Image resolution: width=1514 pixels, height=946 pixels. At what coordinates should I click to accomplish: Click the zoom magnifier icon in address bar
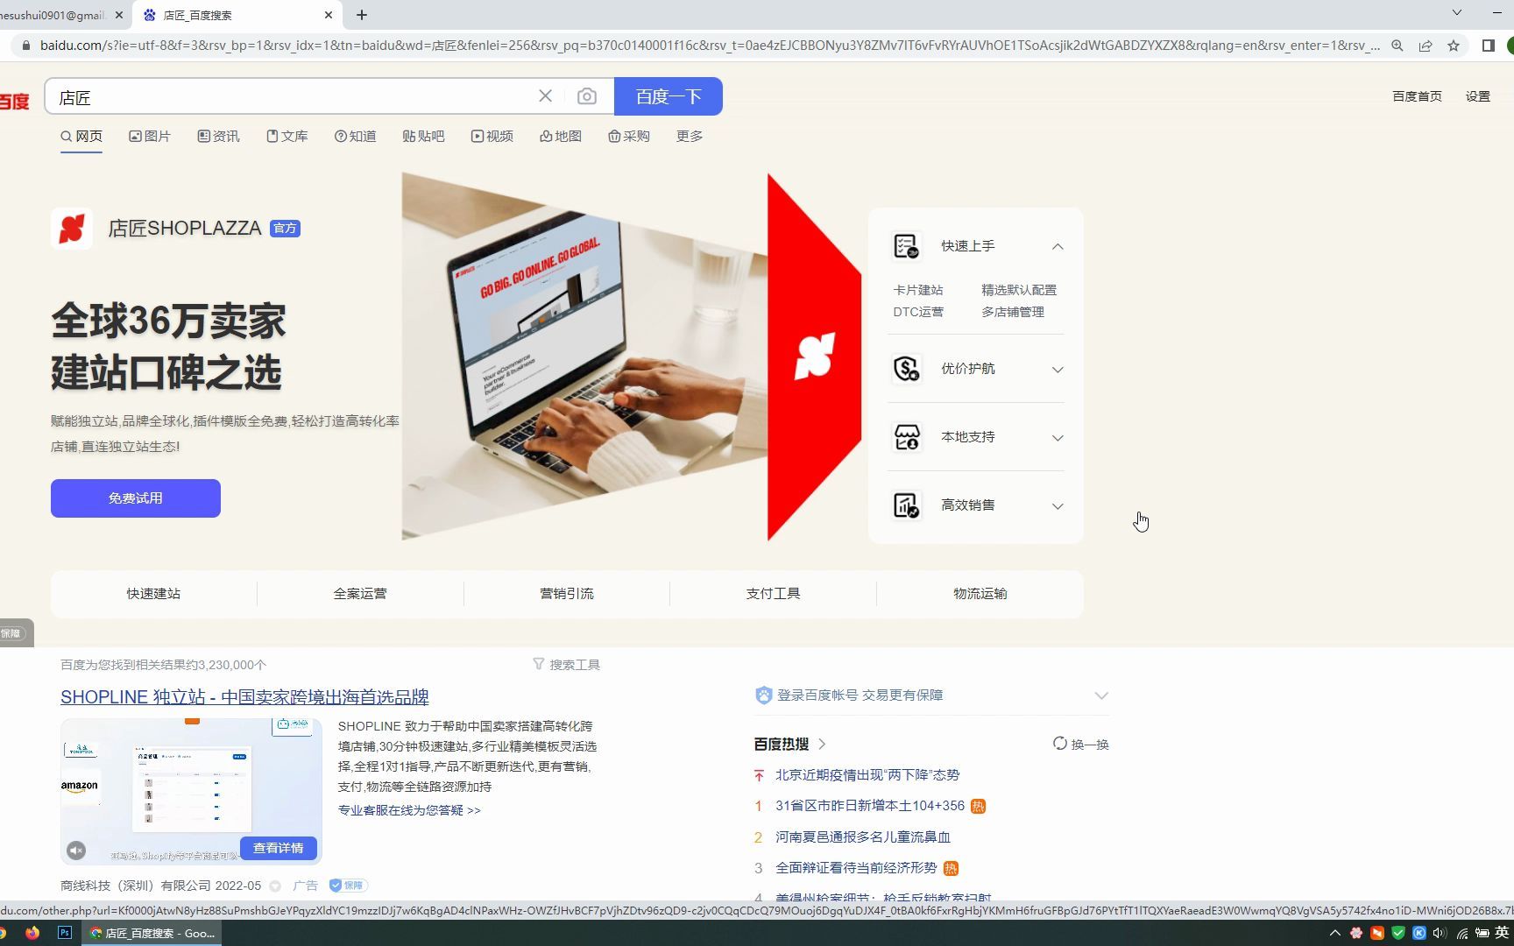1397,46
